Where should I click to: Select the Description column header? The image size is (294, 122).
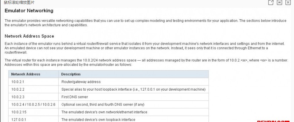[134, 74]
